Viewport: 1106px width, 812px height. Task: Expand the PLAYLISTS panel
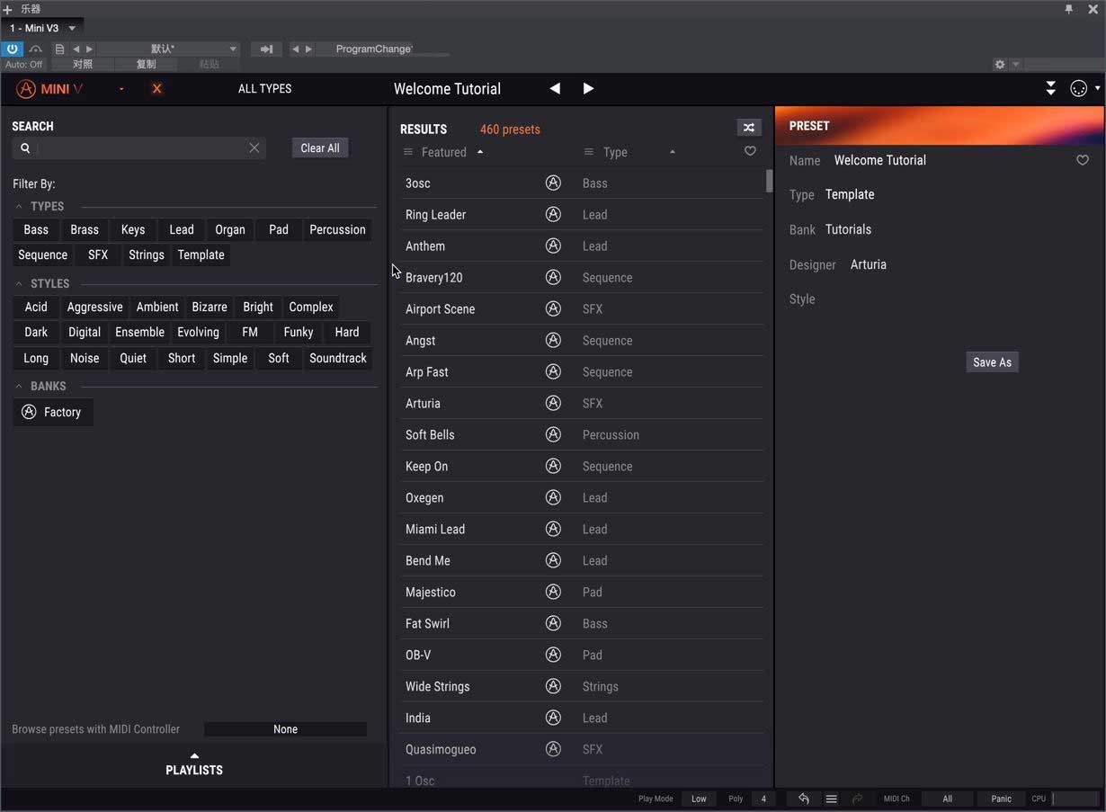click(194, 764)
